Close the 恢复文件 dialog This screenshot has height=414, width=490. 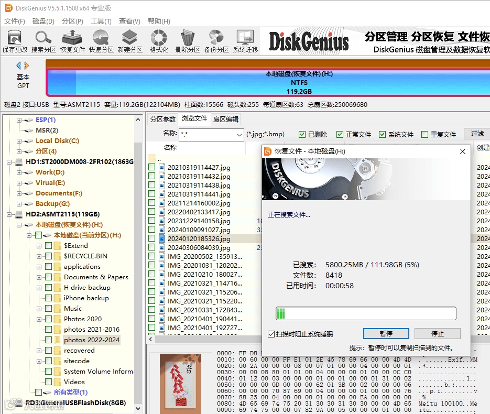(x=463, y=151)
